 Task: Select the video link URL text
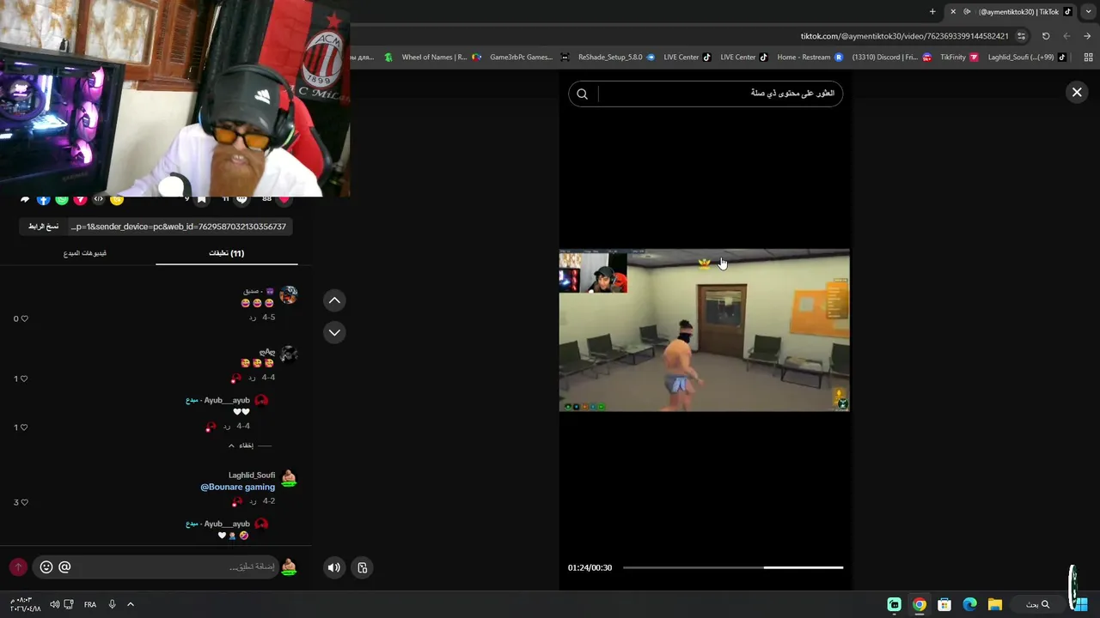point(179,227)
